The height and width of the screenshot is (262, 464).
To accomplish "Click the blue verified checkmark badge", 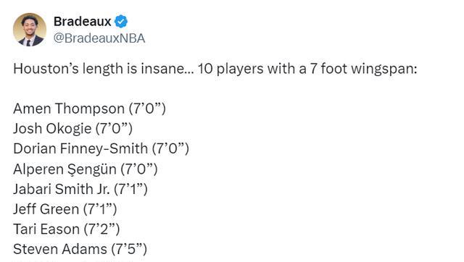I will point(121,21).
